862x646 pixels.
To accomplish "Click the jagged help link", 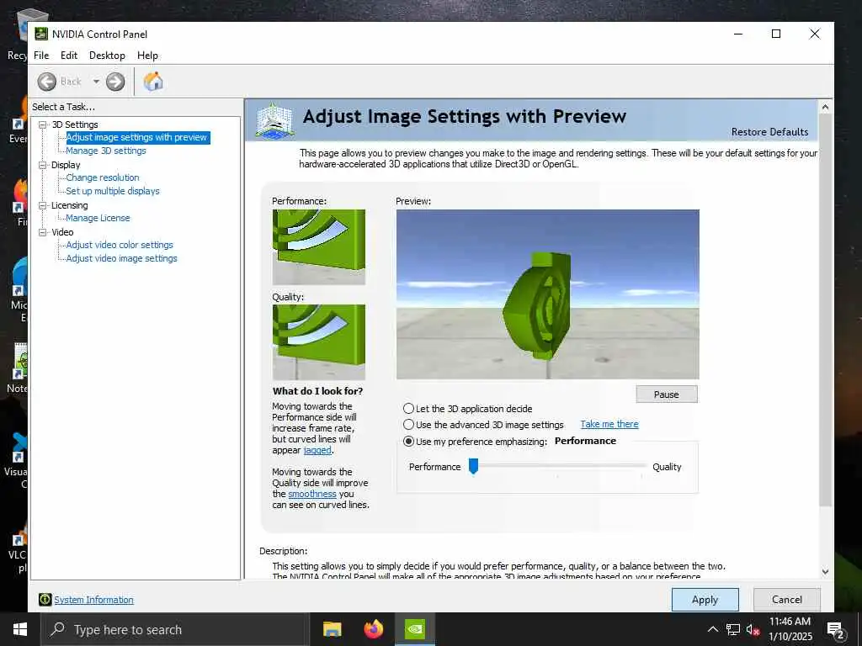I will coord(317,450).
